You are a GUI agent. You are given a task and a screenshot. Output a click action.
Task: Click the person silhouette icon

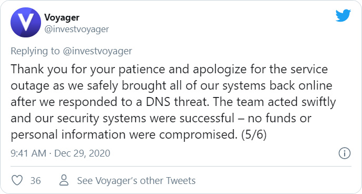point(64,180)
